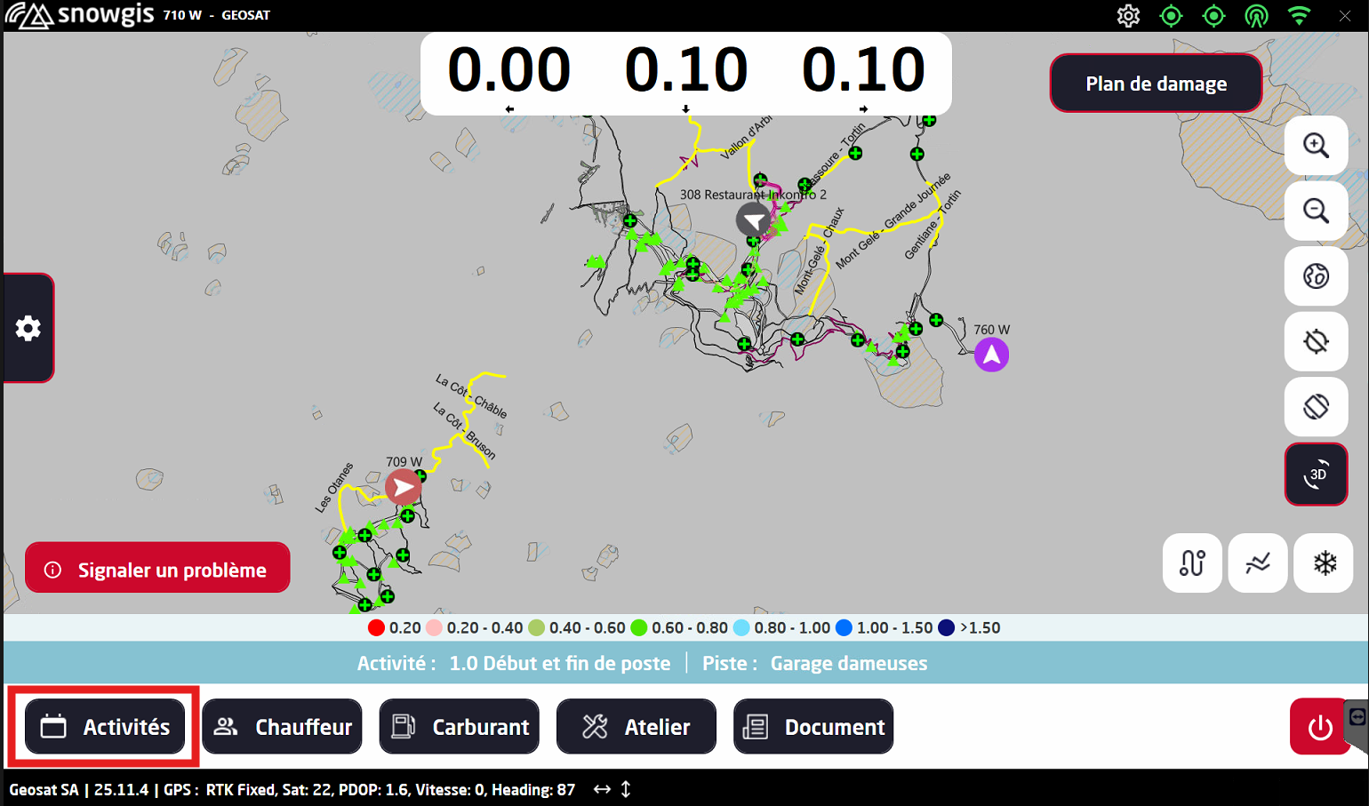Click the route path icon
The height and width of the screenshot is (806, 1369).
(x=1192, y=563)
